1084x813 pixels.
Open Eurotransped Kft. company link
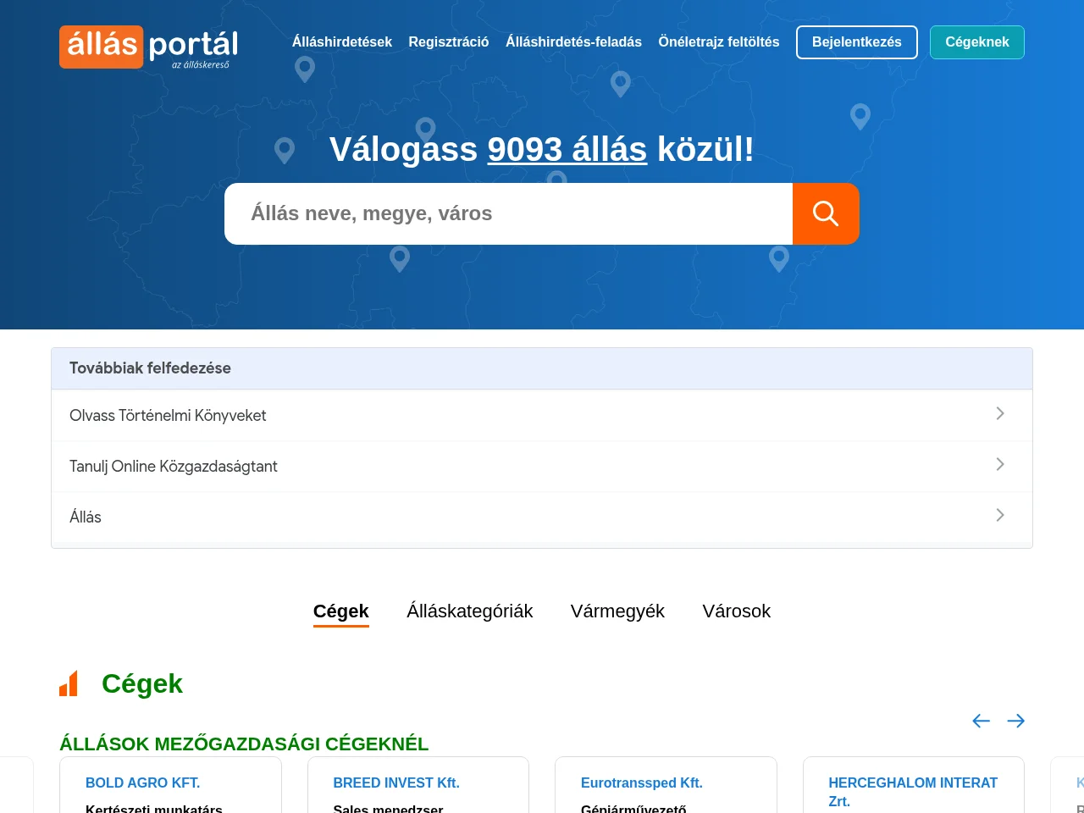point(642,783)
